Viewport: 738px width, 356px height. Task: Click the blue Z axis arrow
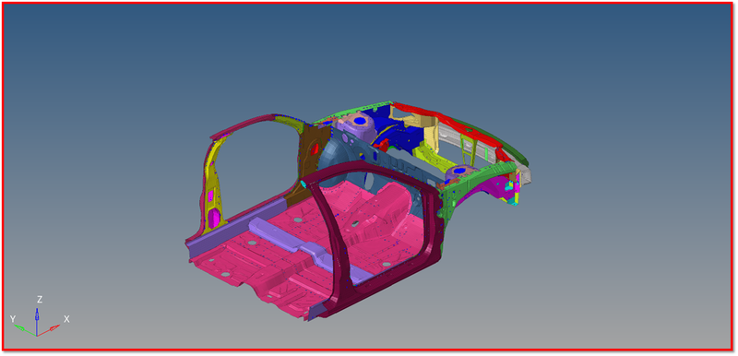tap(37, 321)
